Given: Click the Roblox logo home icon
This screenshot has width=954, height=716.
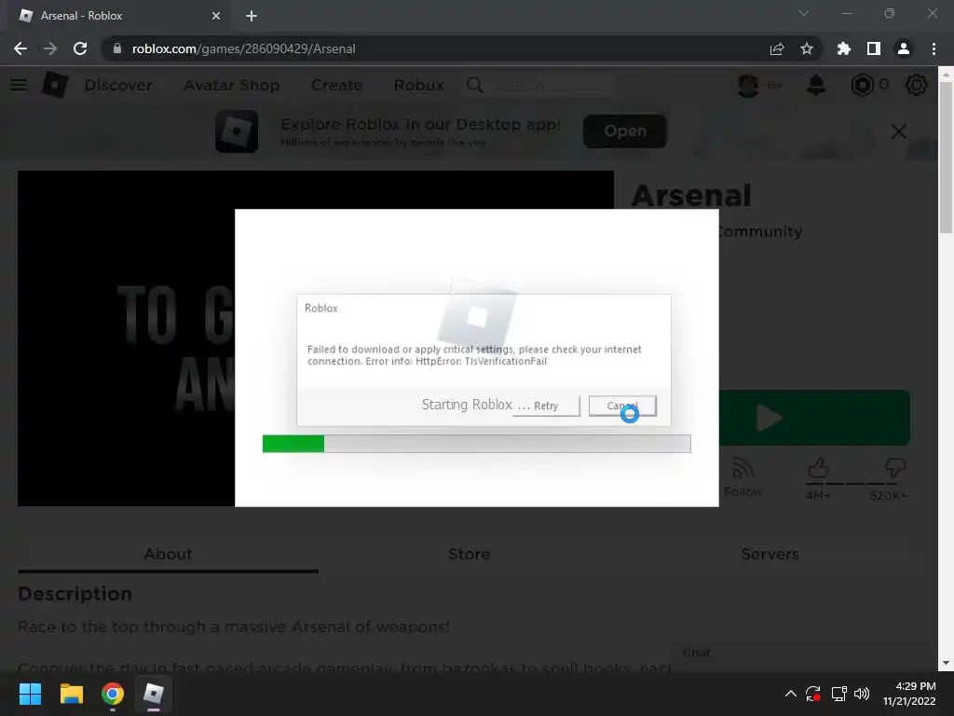Looking at the screenshot, I should point(54,85).
